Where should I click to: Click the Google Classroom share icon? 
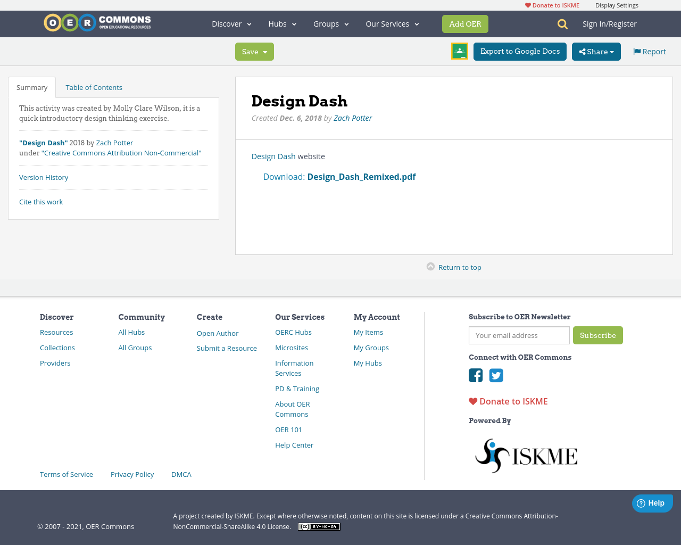tap(460, 51)
